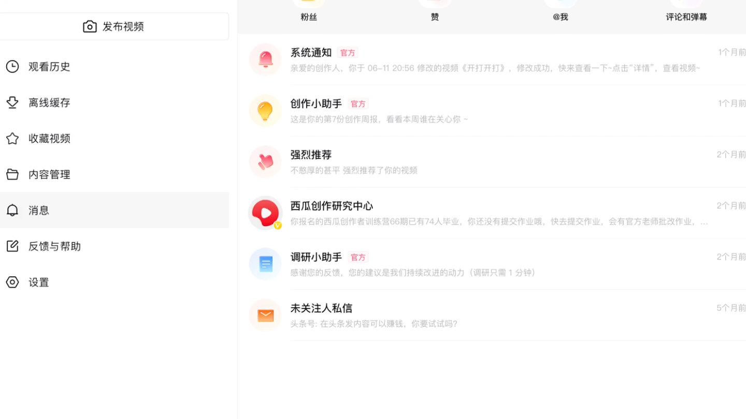
Task: Click the star icon for 收藏视频
Action: [12, 138]
